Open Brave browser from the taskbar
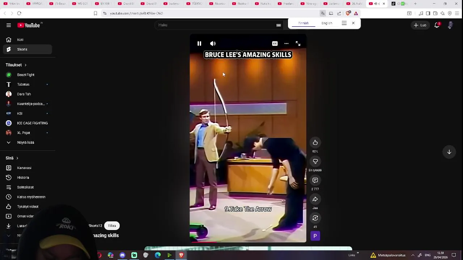Viewport: 463px width, 260px height. pyautogui.click(x=181, y=255)
